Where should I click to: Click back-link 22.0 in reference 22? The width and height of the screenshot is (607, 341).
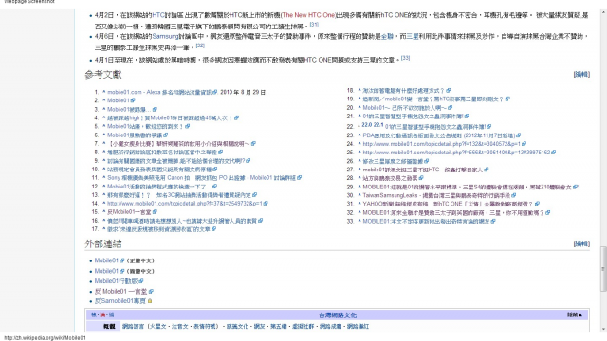[x=367, y=125]
